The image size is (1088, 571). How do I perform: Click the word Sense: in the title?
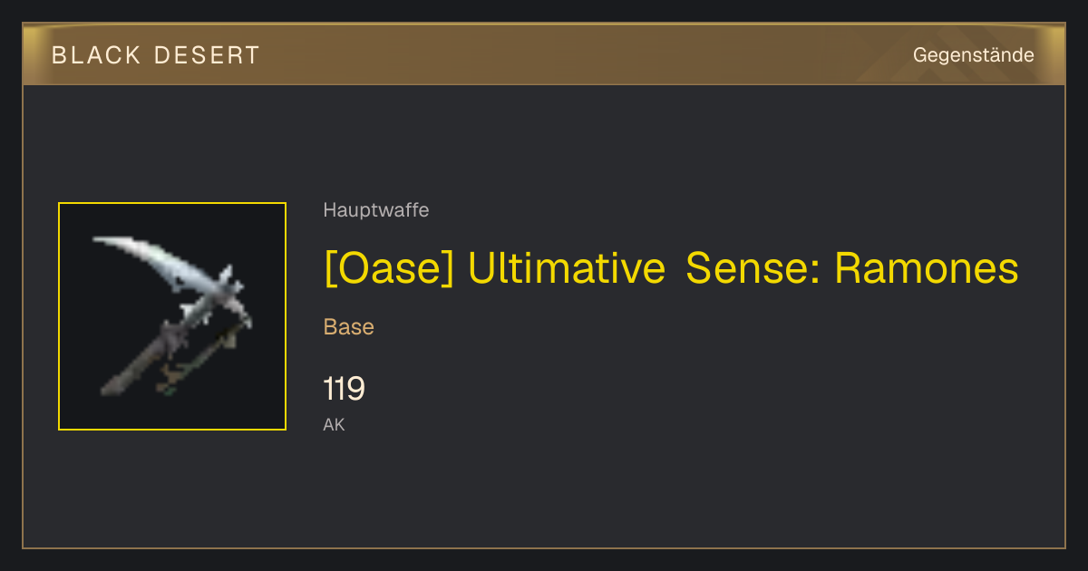click(753, 268)
